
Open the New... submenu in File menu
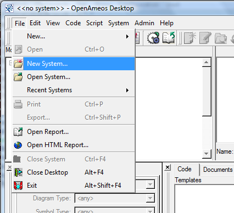[x=74, y=36]
